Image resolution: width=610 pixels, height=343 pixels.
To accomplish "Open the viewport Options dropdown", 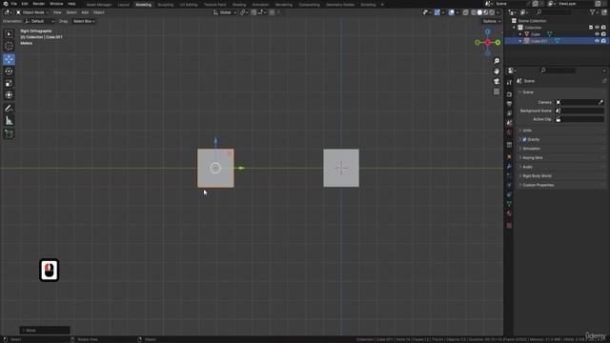I will [x=492, y=21].
